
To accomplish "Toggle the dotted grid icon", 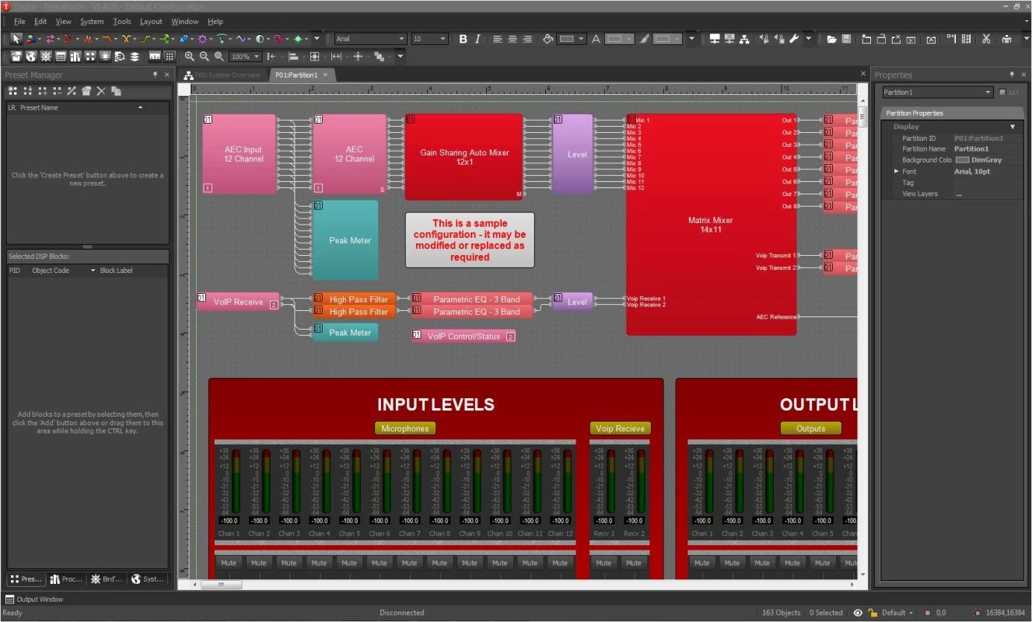I will 170,56.
